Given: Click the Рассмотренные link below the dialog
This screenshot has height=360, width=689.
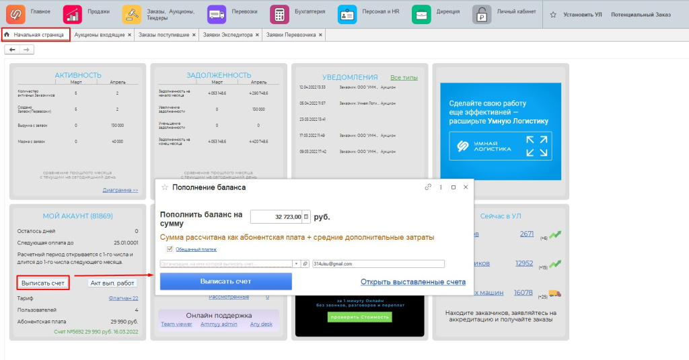Looking at the screenshot, I should coord(229,298).
